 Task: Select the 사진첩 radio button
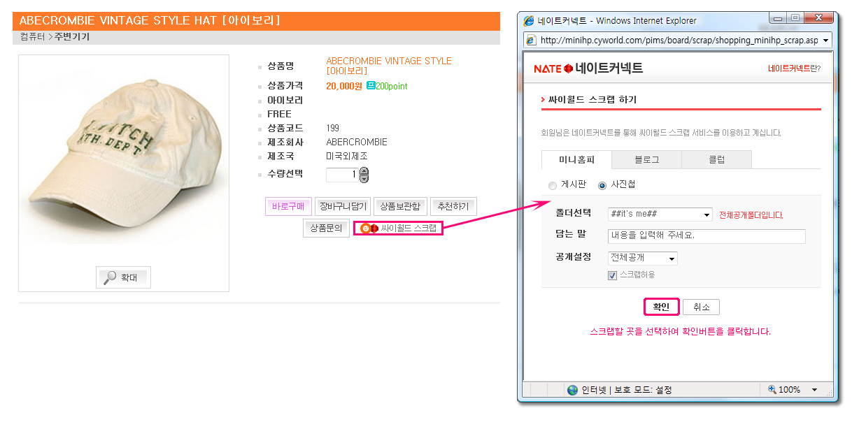(602, 186)
